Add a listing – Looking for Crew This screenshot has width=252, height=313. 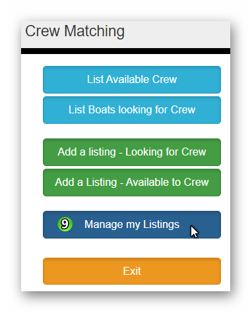(132, 152)
